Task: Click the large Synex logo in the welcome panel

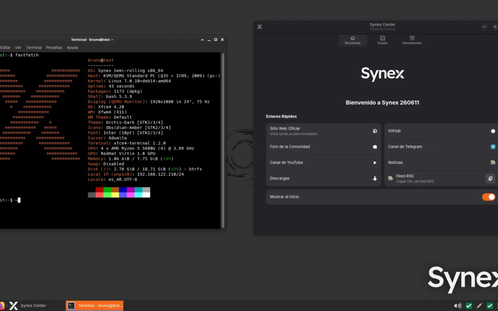Action: tap(382, 74)
